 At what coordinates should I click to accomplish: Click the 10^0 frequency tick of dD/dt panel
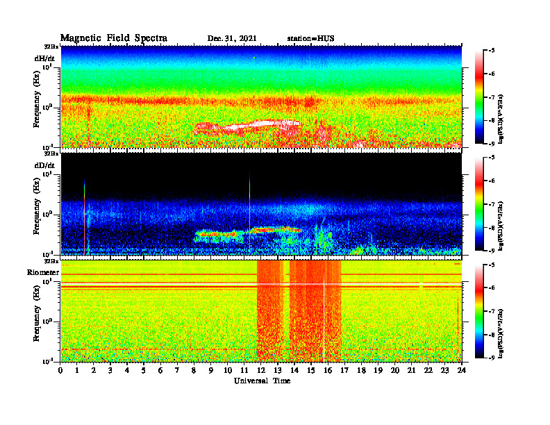(x=47, y=214)
